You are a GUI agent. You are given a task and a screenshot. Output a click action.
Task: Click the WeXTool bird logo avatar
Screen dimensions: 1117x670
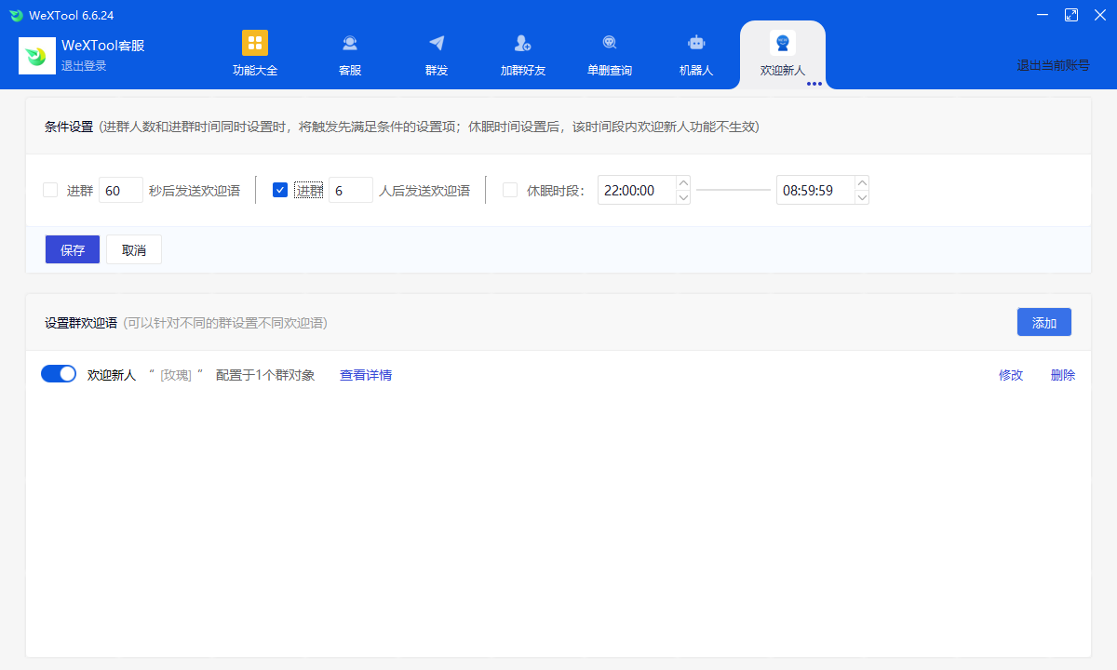tap(37, 56)
